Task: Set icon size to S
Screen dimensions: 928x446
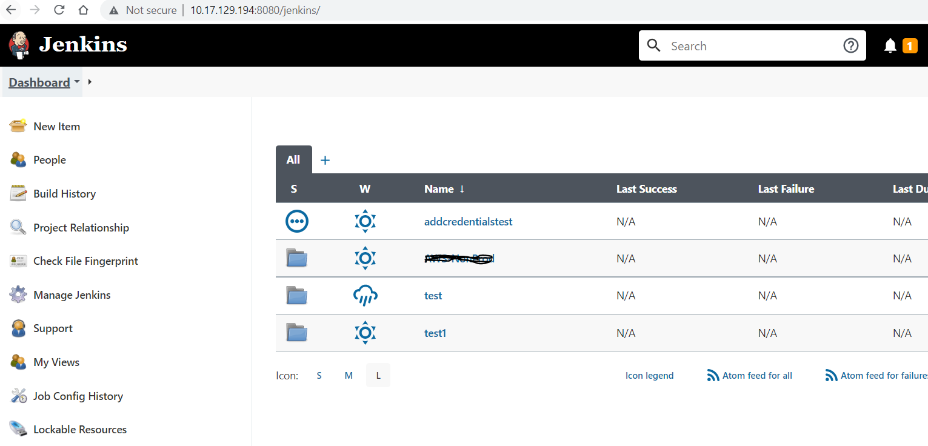Action: [319, 376]
